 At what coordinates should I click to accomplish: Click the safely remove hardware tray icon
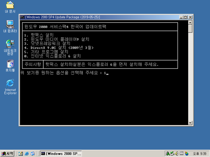click(x=172, y=154)
